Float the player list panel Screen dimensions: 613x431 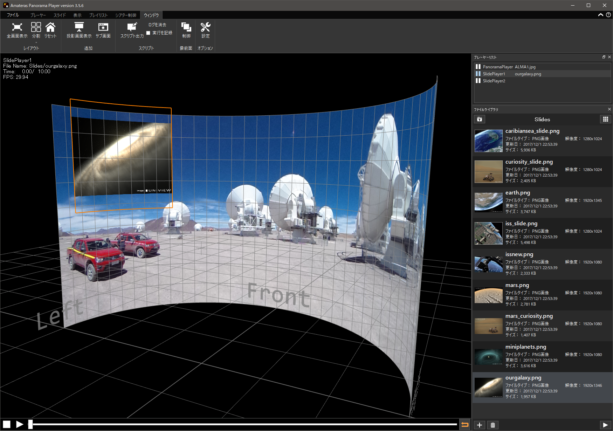point(604,57)
